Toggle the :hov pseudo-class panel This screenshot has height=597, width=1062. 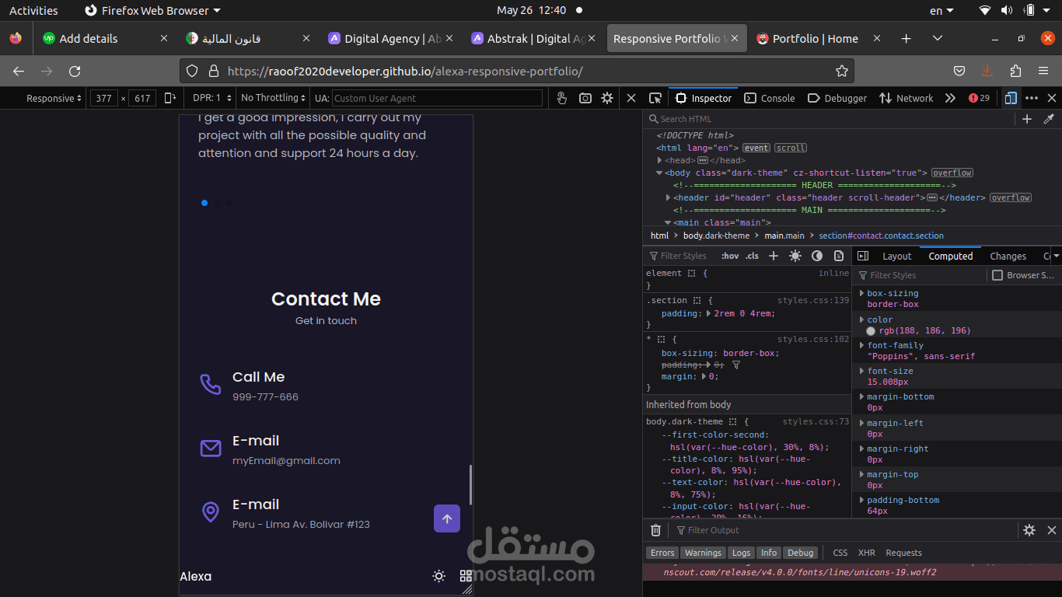click(x=730, y=256)
